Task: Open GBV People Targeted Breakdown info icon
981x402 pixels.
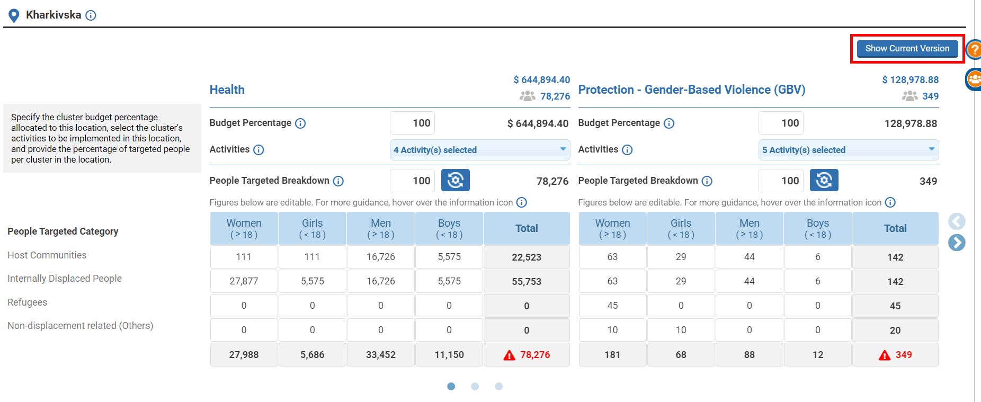Action: pos(707,181)
